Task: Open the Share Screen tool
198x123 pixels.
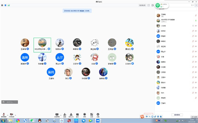Action: tap(57, 115)
